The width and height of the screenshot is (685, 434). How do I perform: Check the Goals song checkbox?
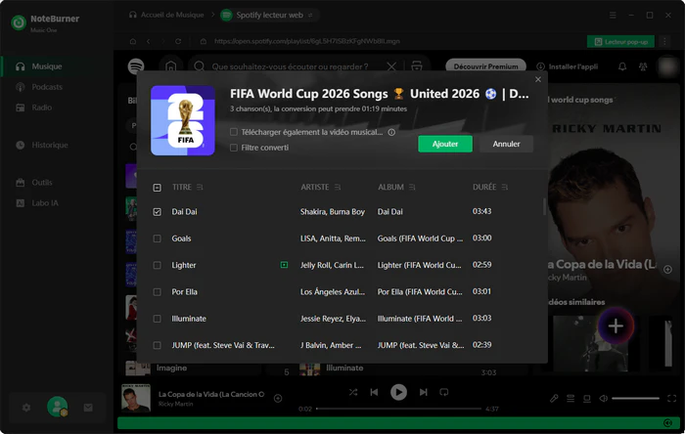click(x=158, y=239)
